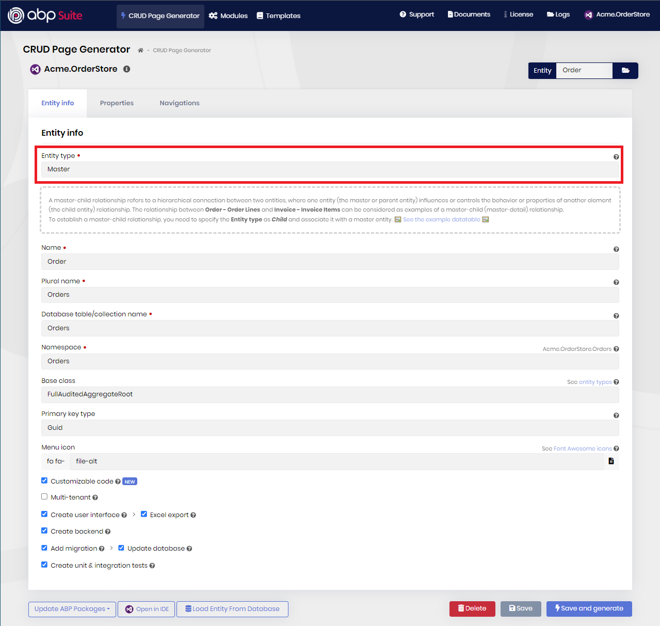Viewport: 660px width, 626px height.
Task: Open entity folder icon button
Action: [x=625, y=70]
